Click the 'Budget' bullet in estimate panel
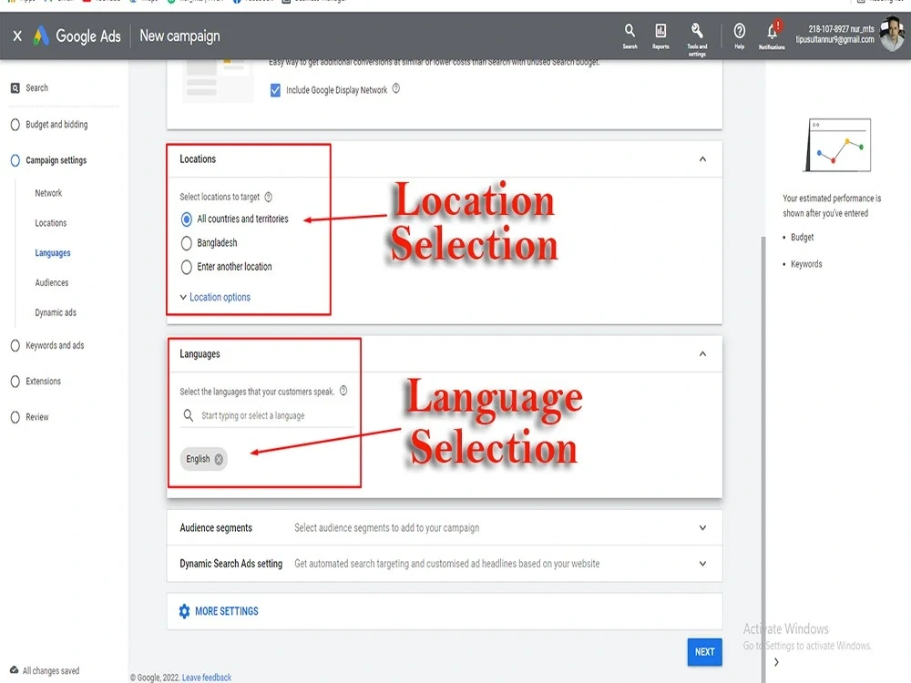The width and height of the screenshot is (911, 683). pos(803,238)
